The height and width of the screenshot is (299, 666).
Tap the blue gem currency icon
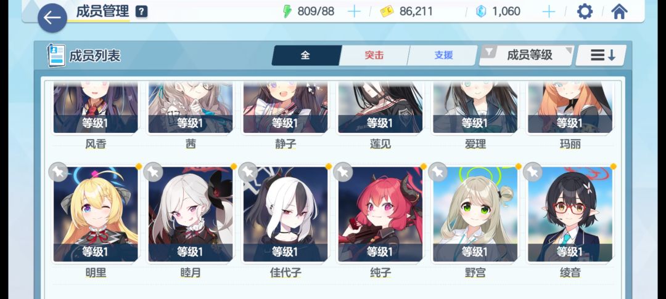pyautogui.click(x=481, y=12)
